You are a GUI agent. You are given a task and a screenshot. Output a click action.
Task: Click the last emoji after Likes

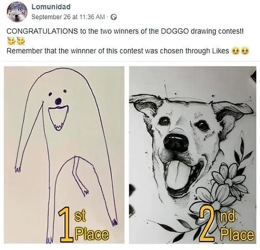[245, 50]
